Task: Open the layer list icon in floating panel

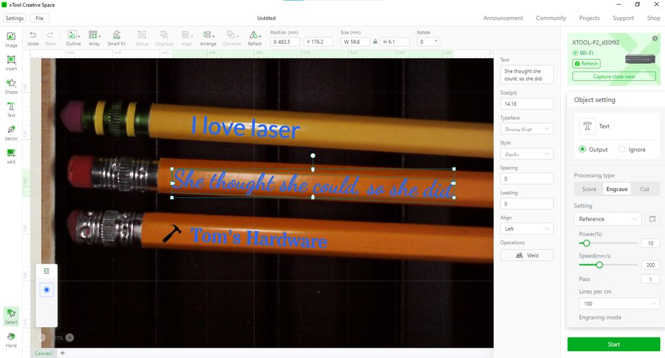Action: (x=47, y=271)
